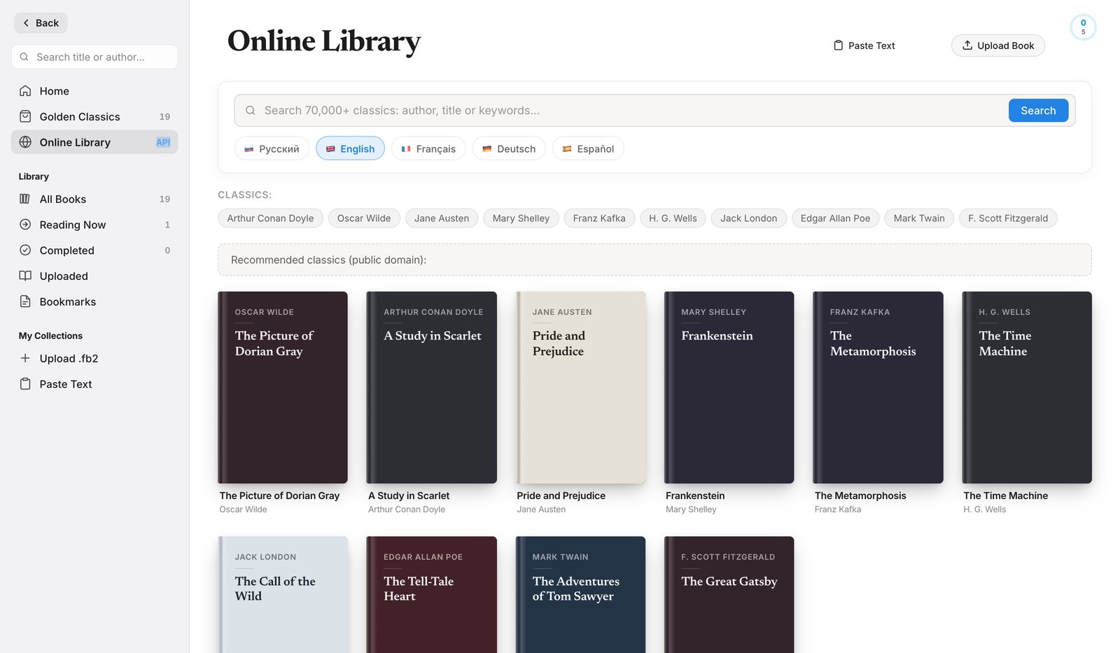Click the sidebar search magnifier icon
This screenshot has height=653, width=1120.
click(24, 57)
